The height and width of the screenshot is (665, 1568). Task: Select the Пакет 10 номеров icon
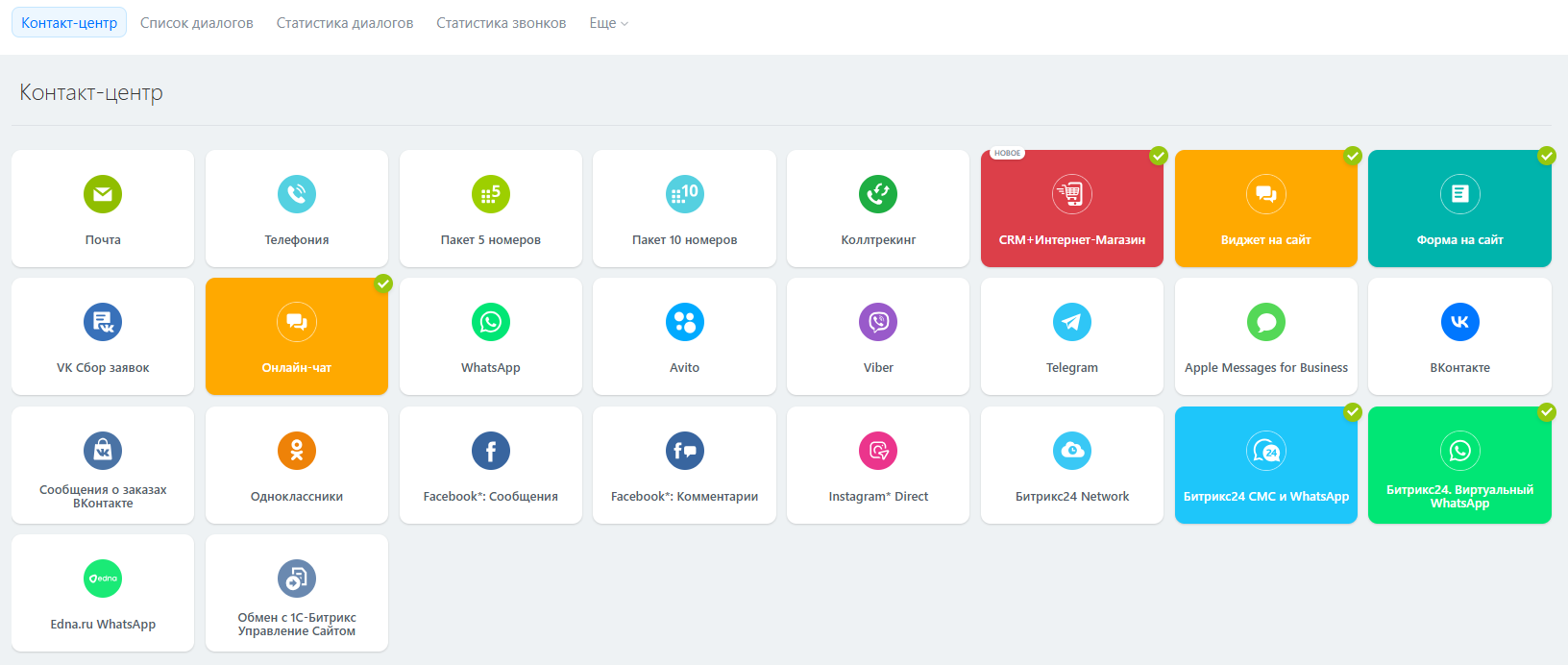pos(685,194)
